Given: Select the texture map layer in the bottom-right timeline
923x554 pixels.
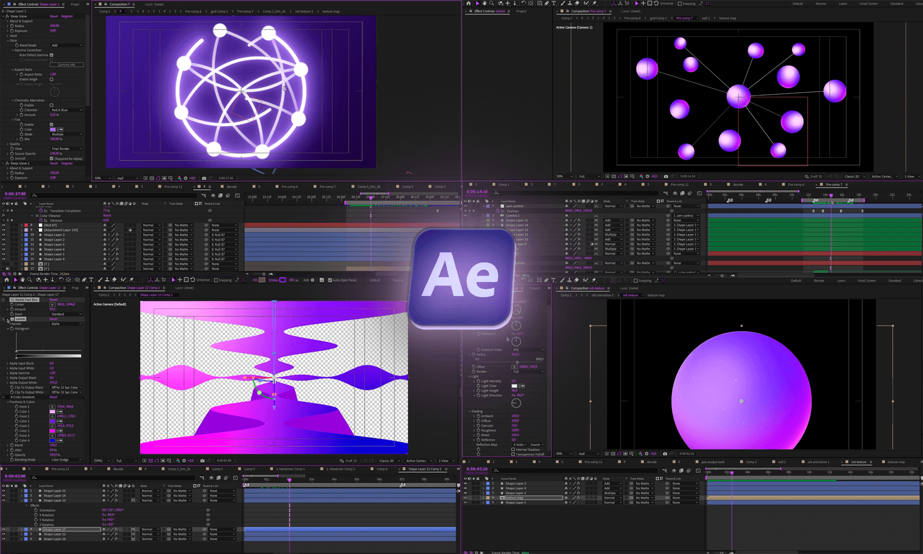Looking at the screenshot, I should coord(514,498).
